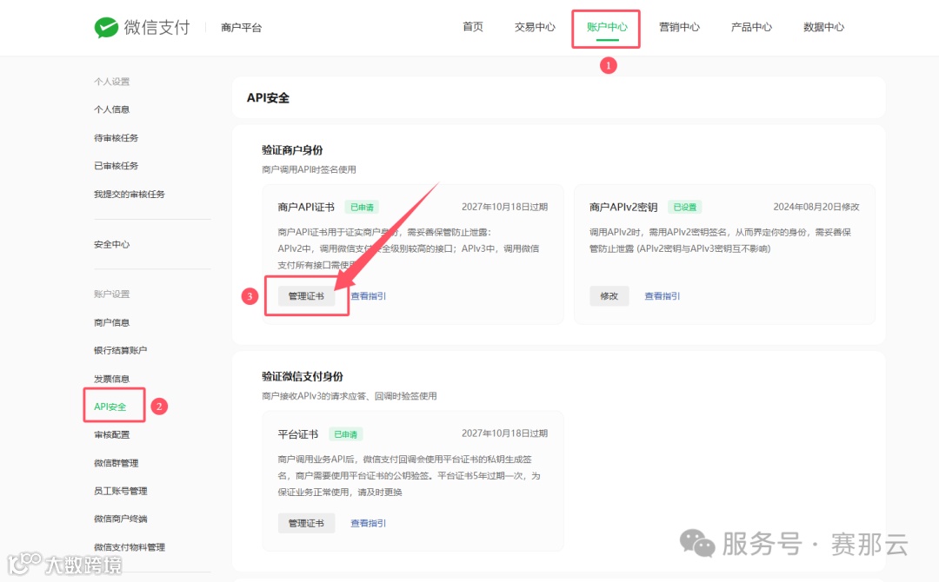Viewport: 939px width, 582px height.
Task: Click the 2024年08月20日修改 date text
Action: 816,207
